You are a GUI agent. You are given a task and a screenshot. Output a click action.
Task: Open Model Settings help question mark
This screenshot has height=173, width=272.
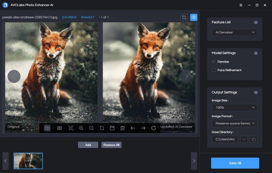point(256,53)
